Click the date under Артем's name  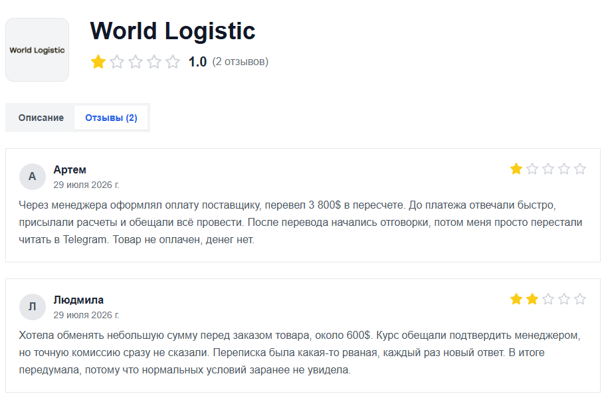(x=86, y=185)
